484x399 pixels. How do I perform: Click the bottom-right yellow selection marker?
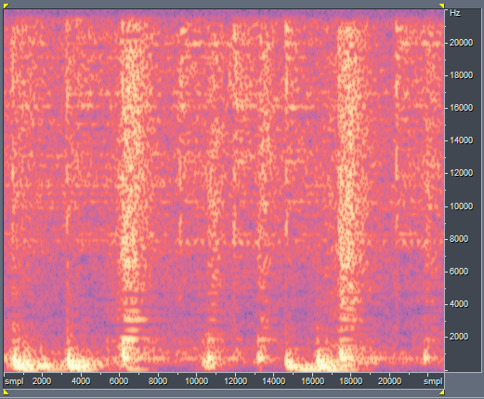(x=442, y=392)
